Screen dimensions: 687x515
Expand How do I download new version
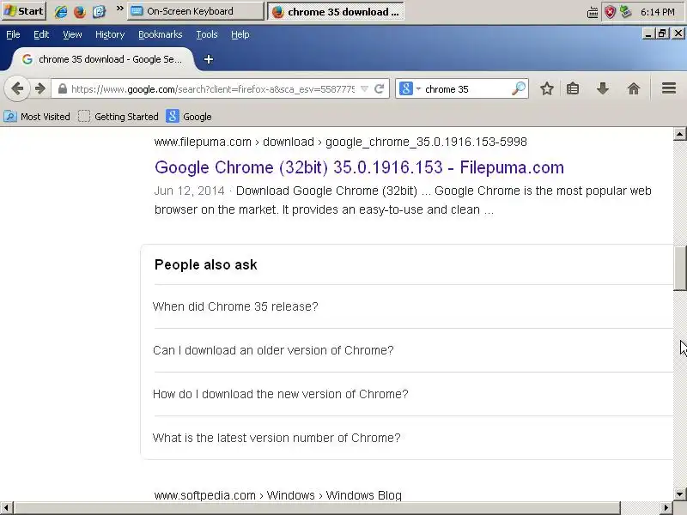click(x=281, y=394)
